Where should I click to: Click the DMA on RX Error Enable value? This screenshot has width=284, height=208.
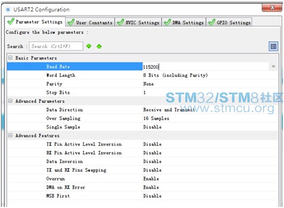point(151,187)
